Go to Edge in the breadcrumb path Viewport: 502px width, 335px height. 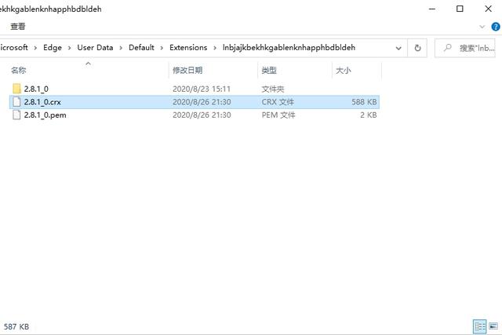click(x=53, y=47)
